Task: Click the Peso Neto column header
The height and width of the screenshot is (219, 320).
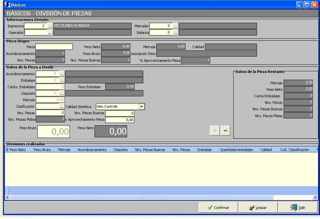Action: (x=18, y=150)
